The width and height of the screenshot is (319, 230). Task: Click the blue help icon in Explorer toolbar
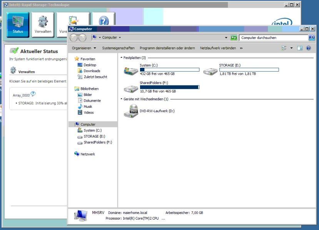point(309,48)
